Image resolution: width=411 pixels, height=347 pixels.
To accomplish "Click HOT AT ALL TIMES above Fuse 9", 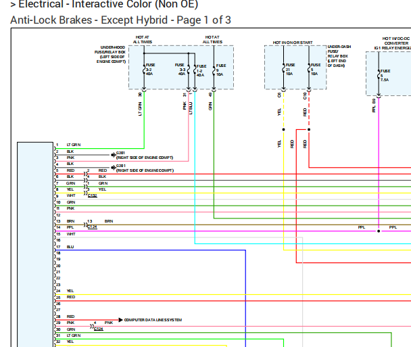I will [x=212, y=40].
